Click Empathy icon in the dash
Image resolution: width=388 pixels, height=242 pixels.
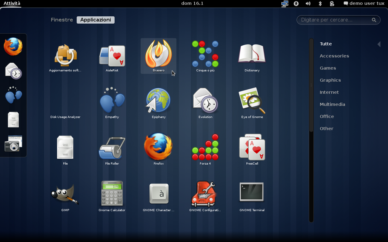point(13,95)
